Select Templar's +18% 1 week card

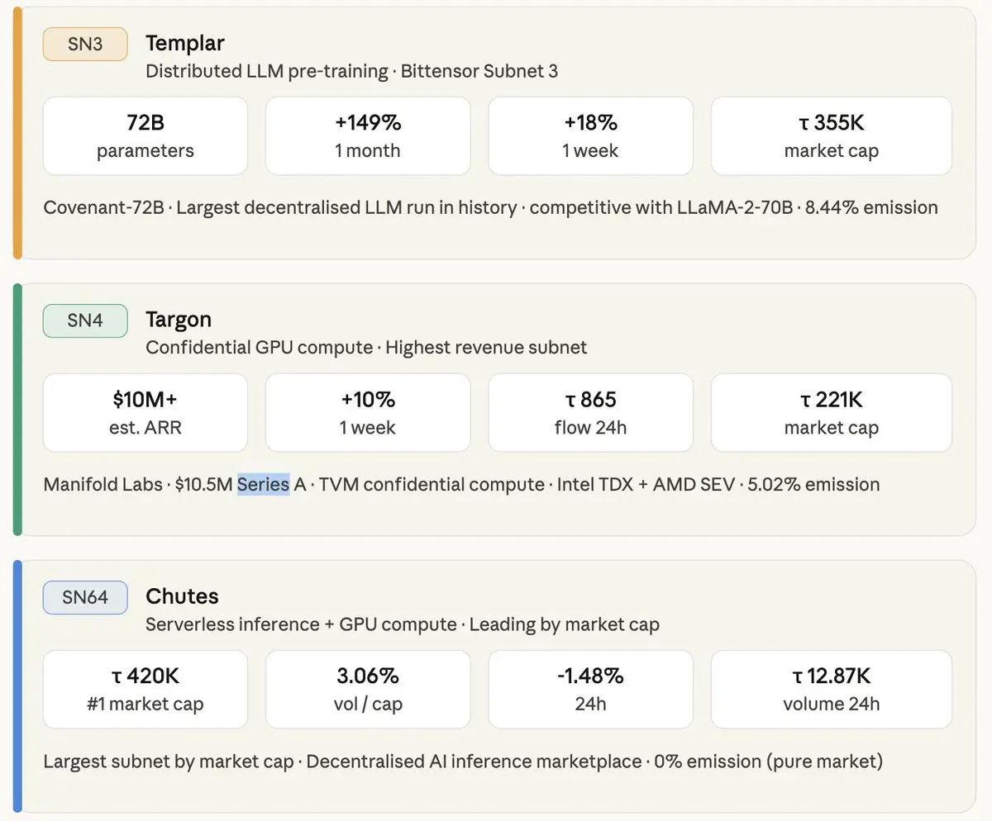pos(590,136)
